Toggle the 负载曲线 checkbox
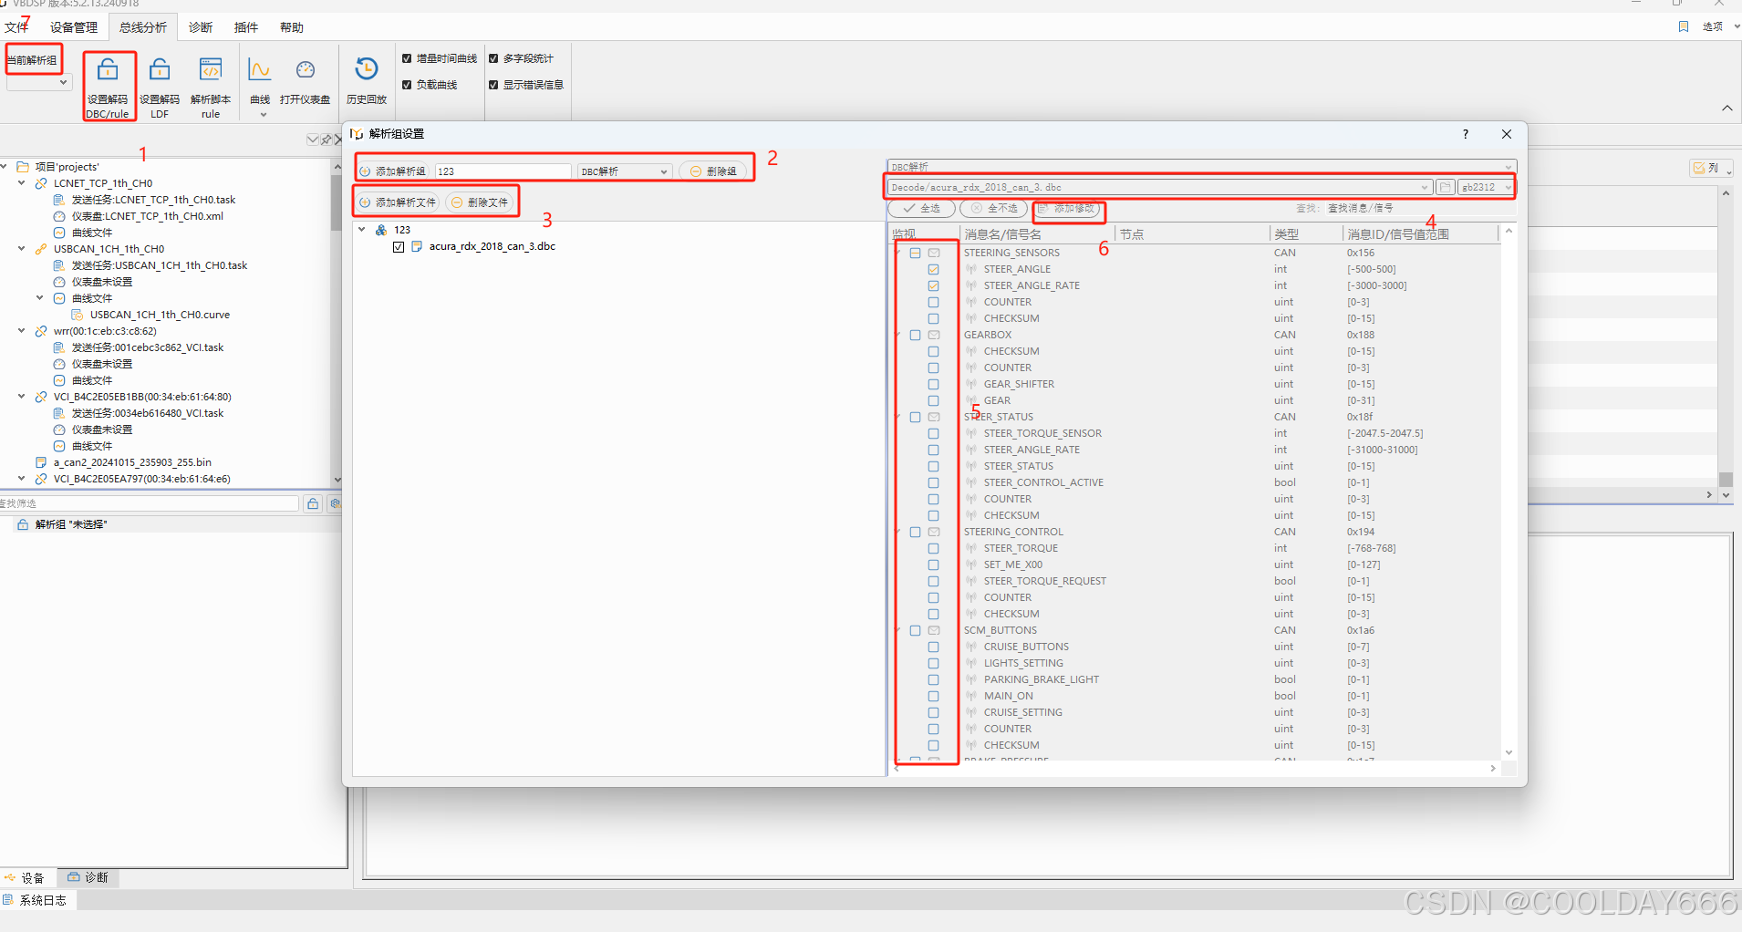This screenshot has width=1742, height=932. coord(407,85)
